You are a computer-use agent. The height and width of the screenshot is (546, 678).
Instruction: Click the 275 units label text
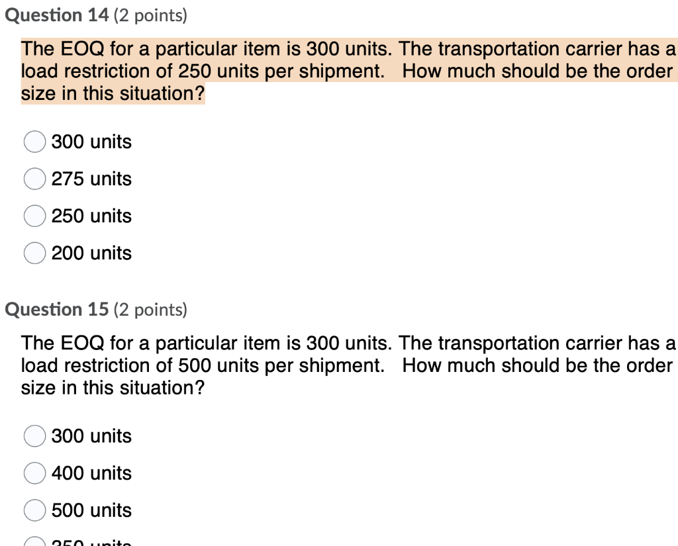[x=91, y=179]
